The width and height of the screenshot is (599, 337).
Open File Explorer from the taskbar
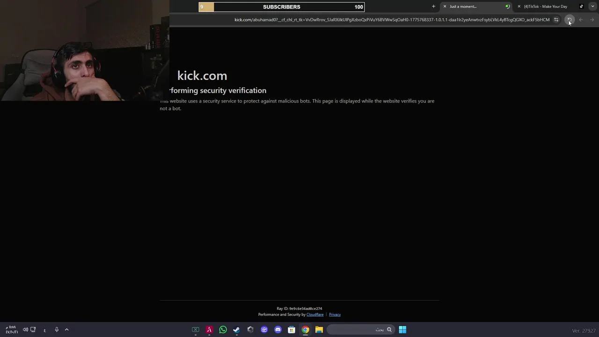(x=319, y=330)
